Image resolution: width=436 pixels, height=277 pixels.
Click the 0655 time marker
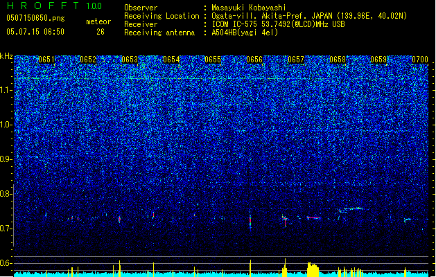213,60
